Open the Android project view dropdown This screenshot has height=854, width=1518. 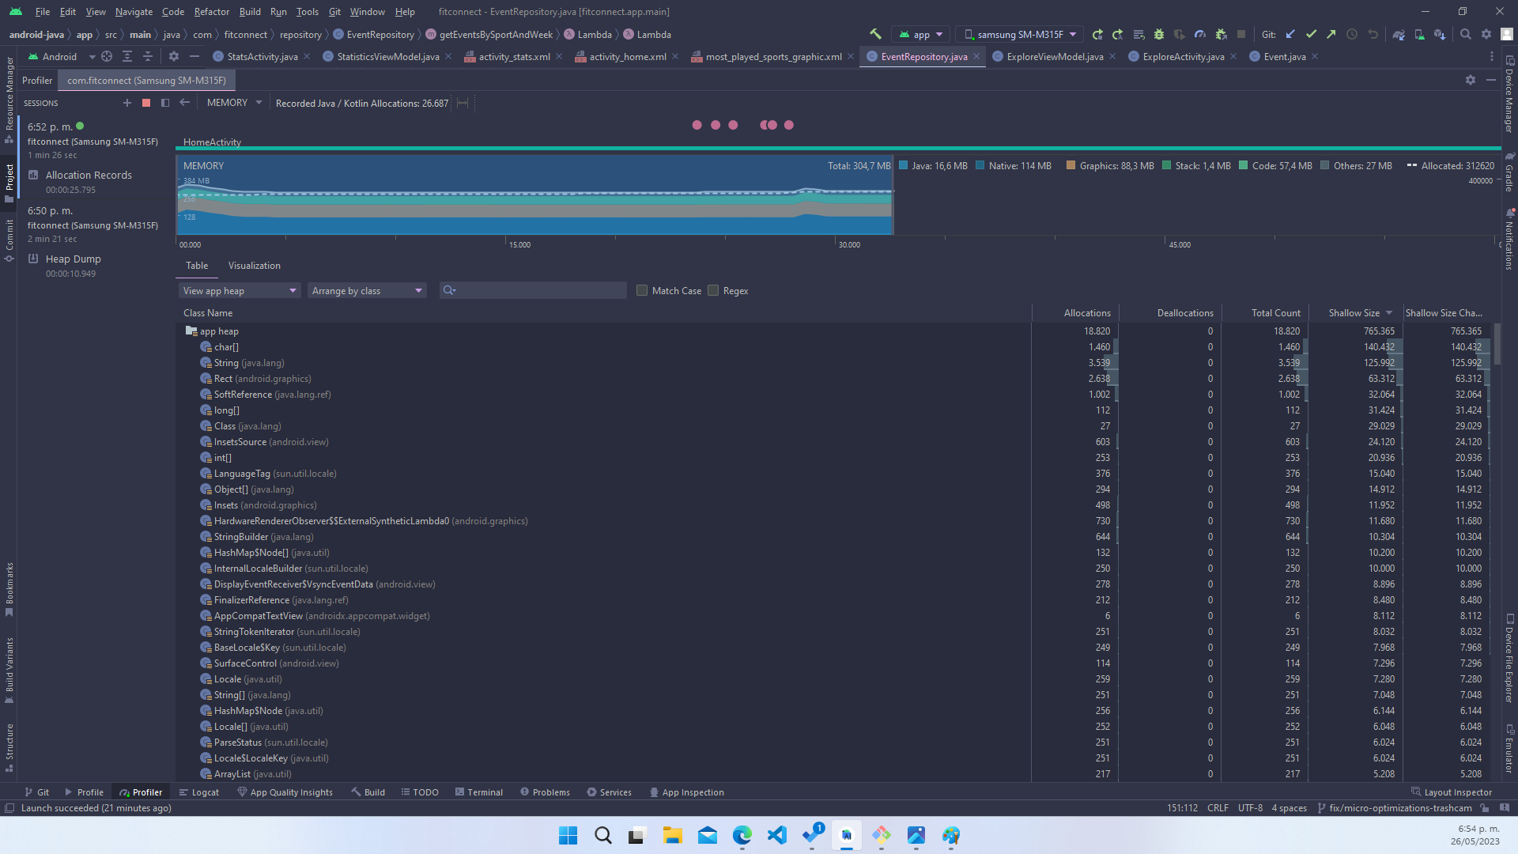[x=62, y=56]
